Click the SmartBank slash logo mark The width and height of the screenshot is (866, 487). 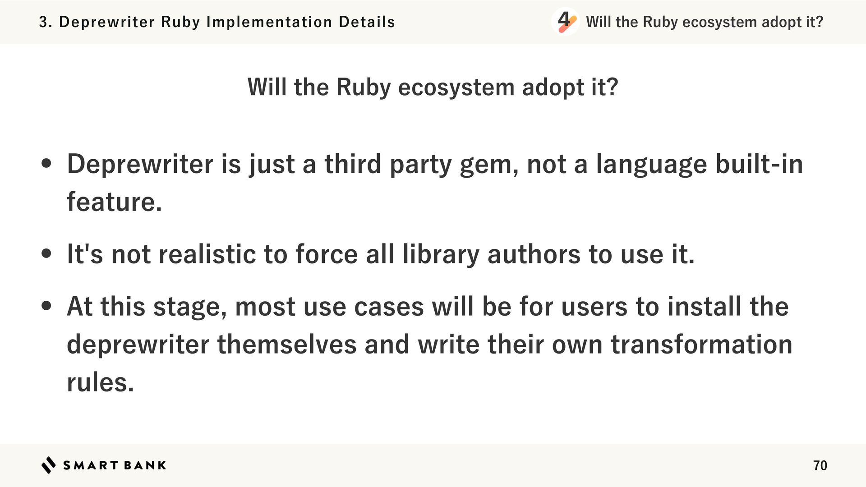[x=49, y=465]
